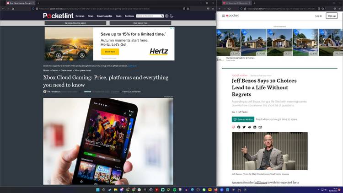Share the Bezos article on LinkedIn
Image resolution: width=343 pixels, height=193 pixels.
tap(255, 127)
